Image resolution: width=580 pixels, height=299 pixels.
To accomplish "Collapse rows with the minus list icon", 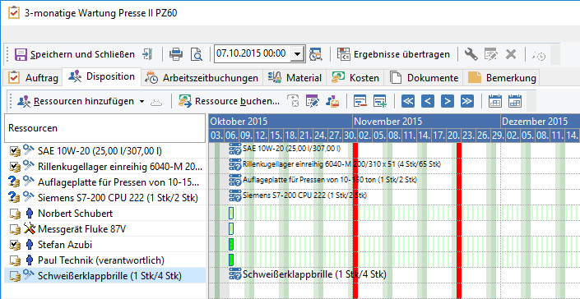I will coord(360,101).
